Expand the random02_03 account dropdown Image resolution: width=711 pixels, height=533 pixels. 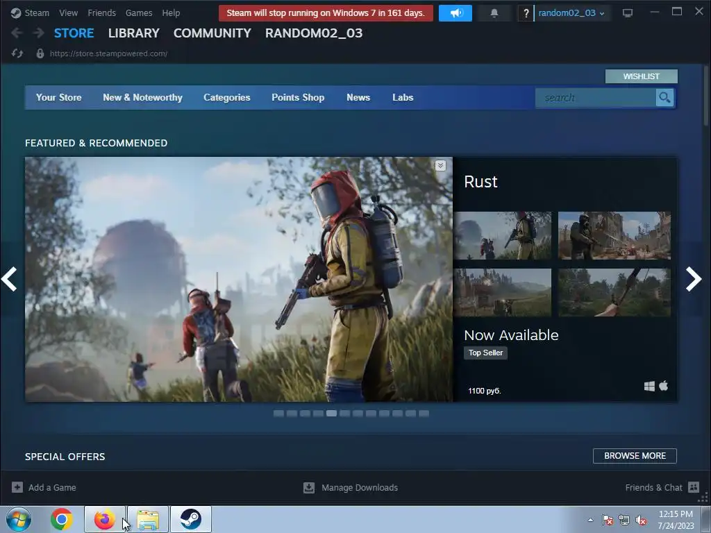(x=571, y=13)
